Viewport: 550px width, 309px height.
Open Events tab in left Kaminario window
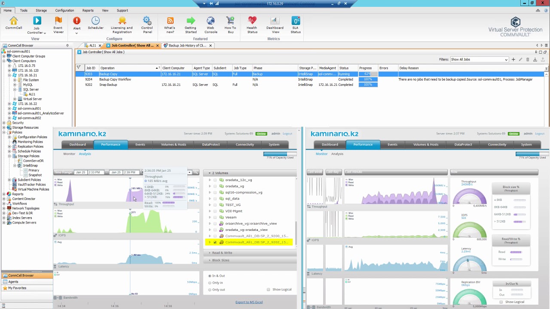click(140, 145)
